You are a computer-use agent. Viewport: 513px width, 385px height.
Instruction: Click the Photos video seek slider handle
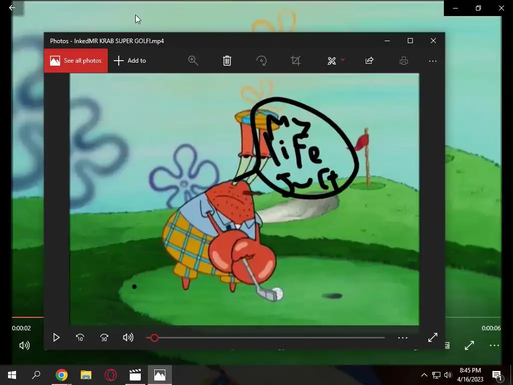(154, 338)
